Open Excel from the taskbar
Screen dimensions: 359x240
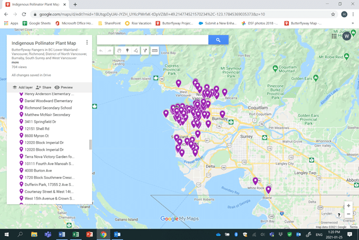[x=75, y=234]
